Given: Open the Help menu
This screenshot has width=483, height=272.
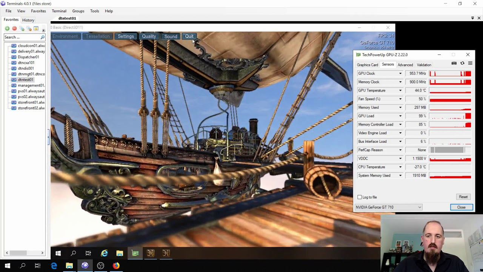Looking at the screenshot, I should [109, 11].
